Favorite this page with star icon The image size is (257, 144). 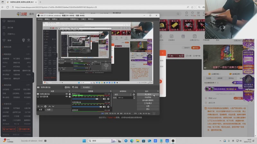(x=192, y=7)
